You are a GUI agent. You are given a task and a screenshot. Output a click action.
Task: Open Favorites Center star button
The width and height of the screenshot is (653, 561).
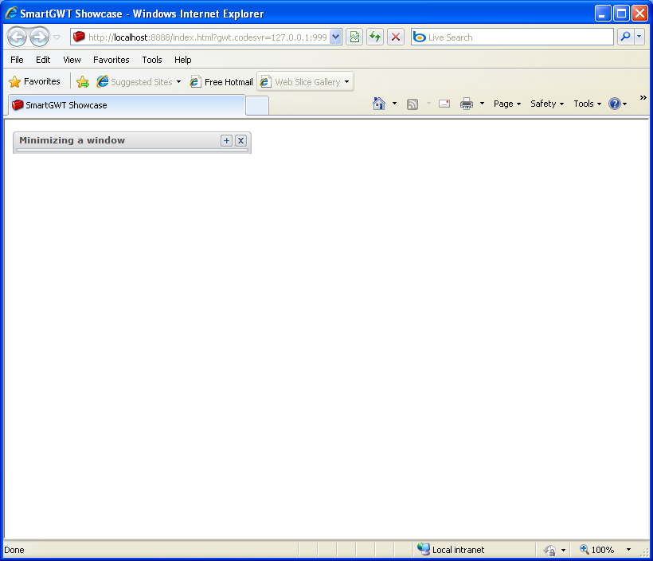pyautogui.click(x=34, y=81)
